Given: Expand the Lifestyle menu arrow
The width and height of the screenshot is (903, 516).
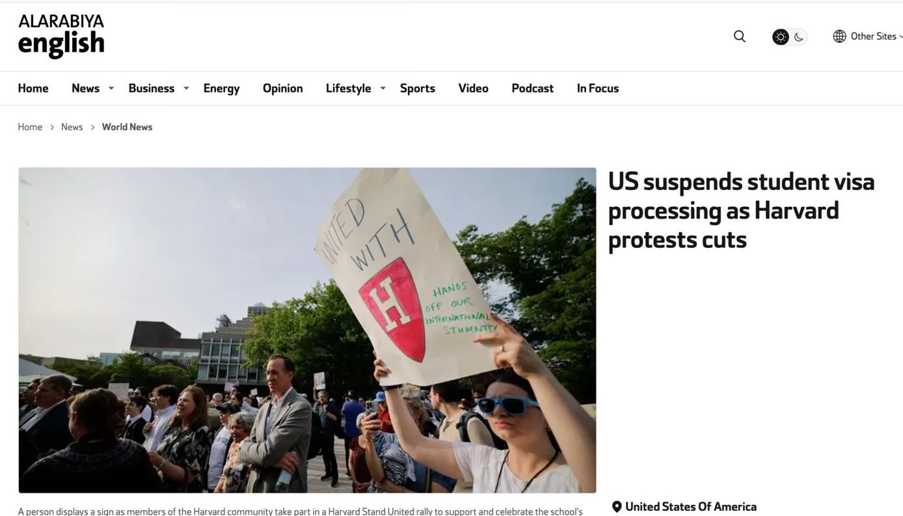Looking at the screenshot, I should pos(383,88).
